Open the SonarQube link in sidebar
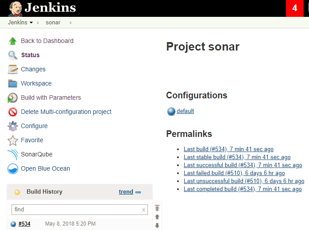The image size is (309, 230). coord(37,154)
